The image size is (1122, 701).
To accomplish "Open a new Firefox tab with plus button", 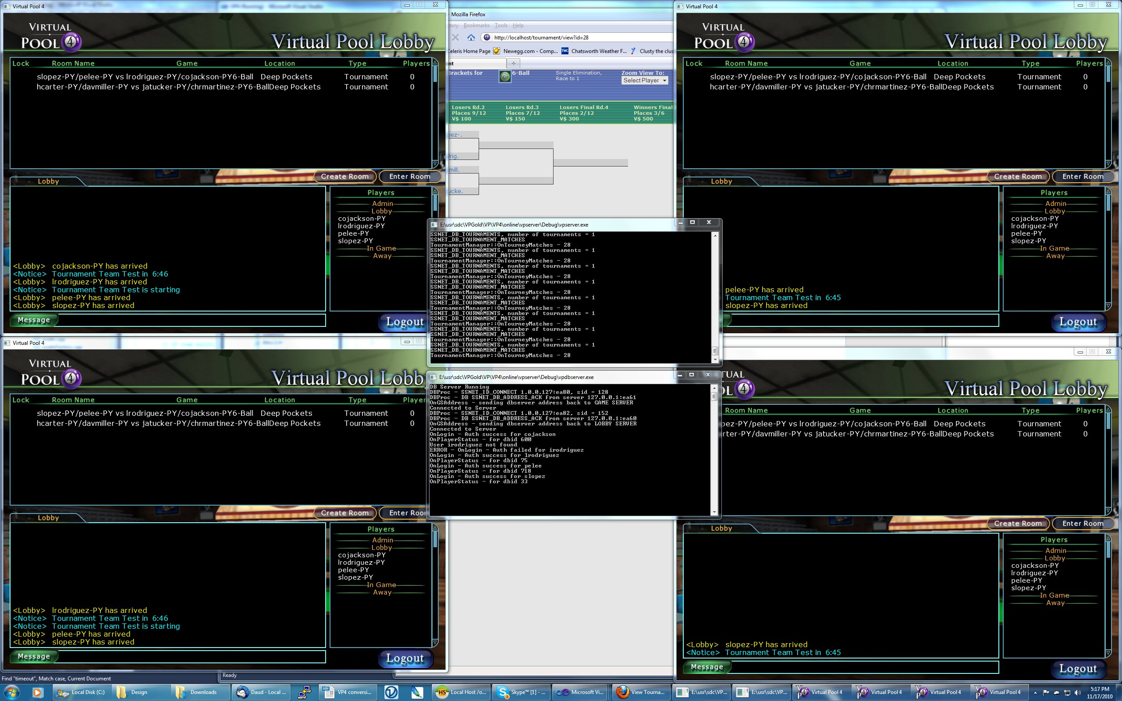I will (x=513, y=63).
